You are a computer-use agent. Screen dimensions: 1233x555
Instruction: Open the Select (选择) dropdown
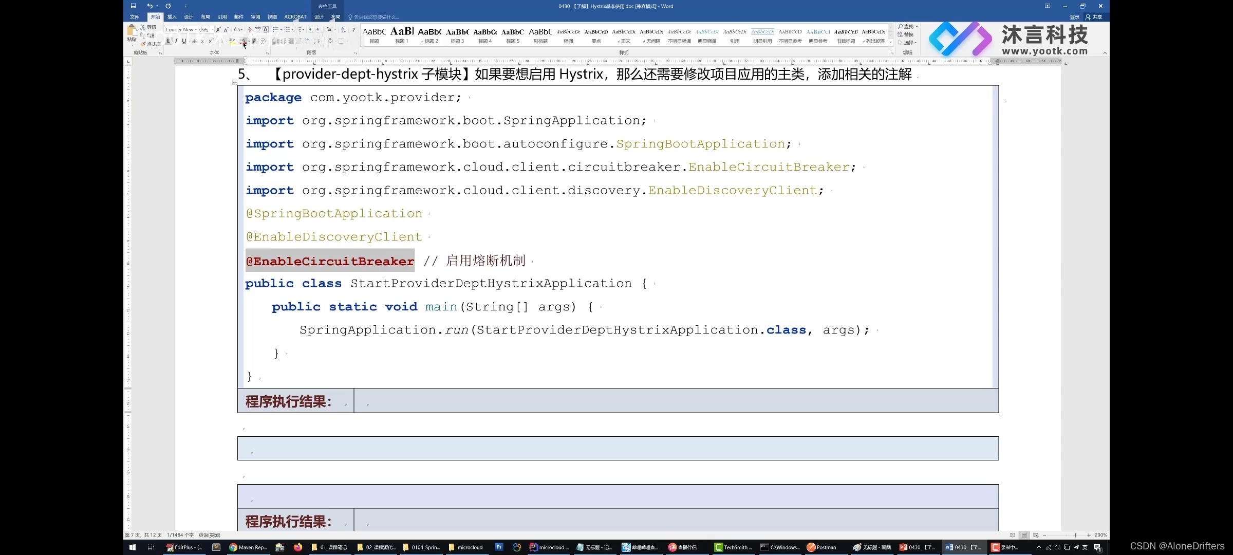click(908, 43)
